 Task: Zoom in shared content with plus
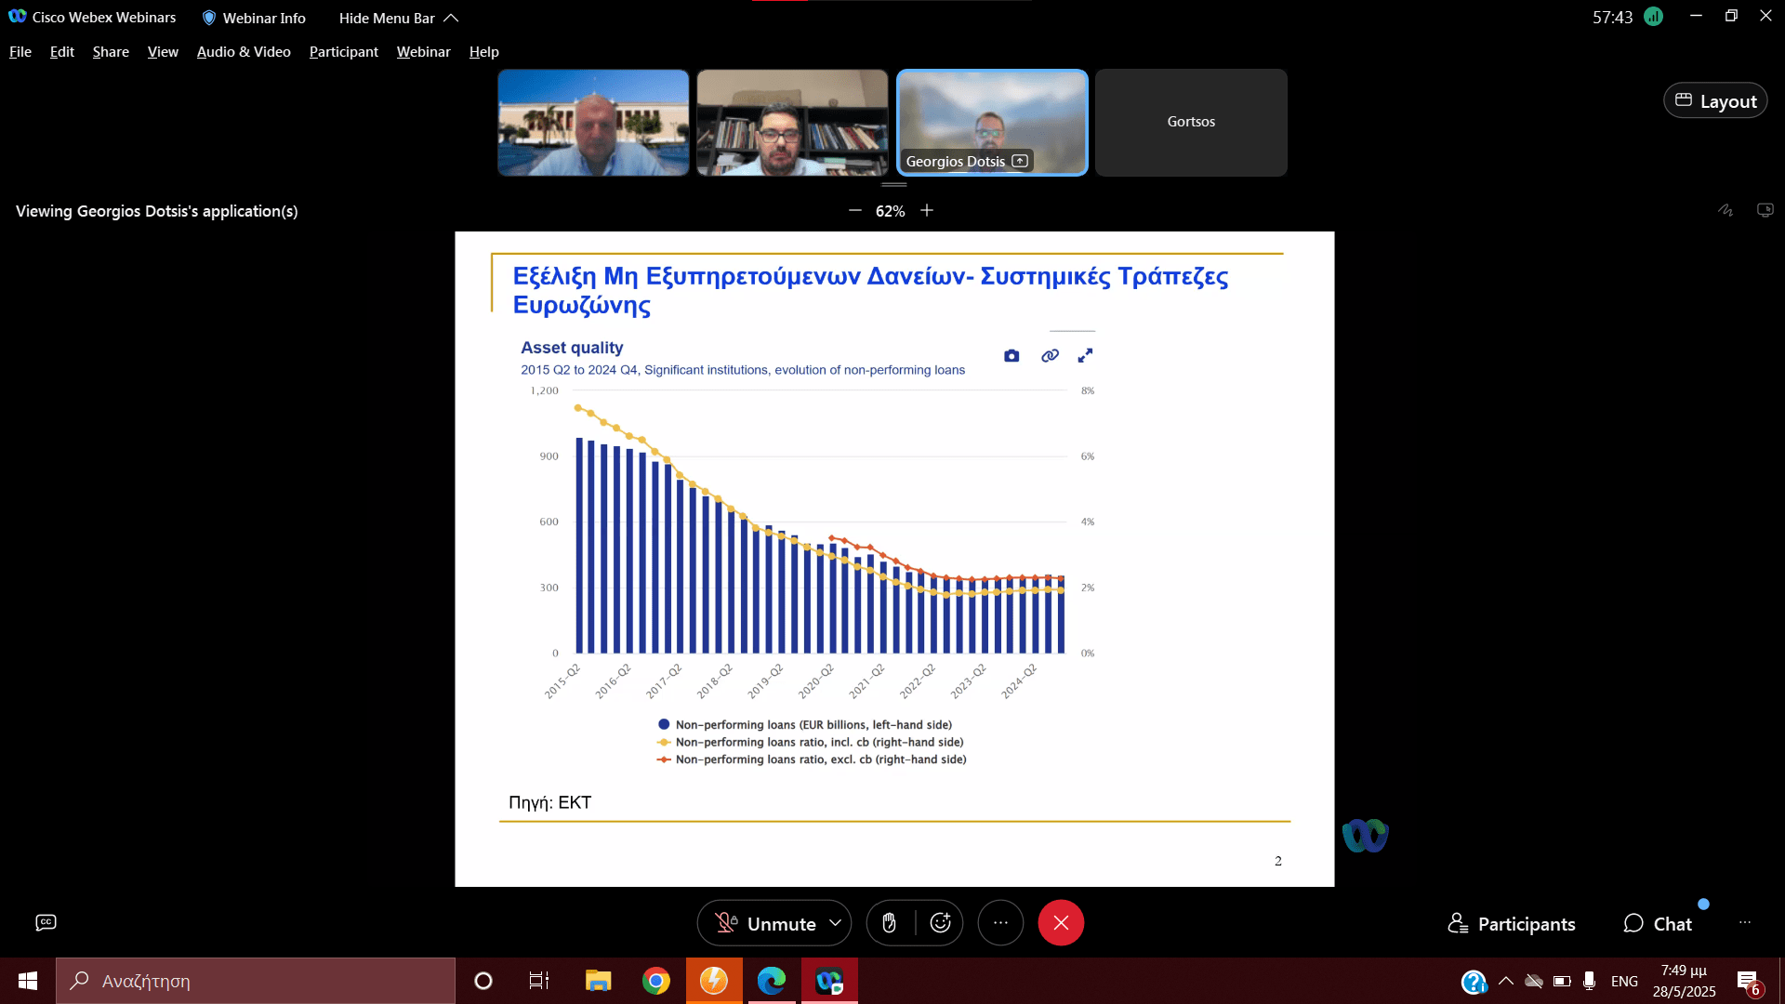(x=927, y=211)
